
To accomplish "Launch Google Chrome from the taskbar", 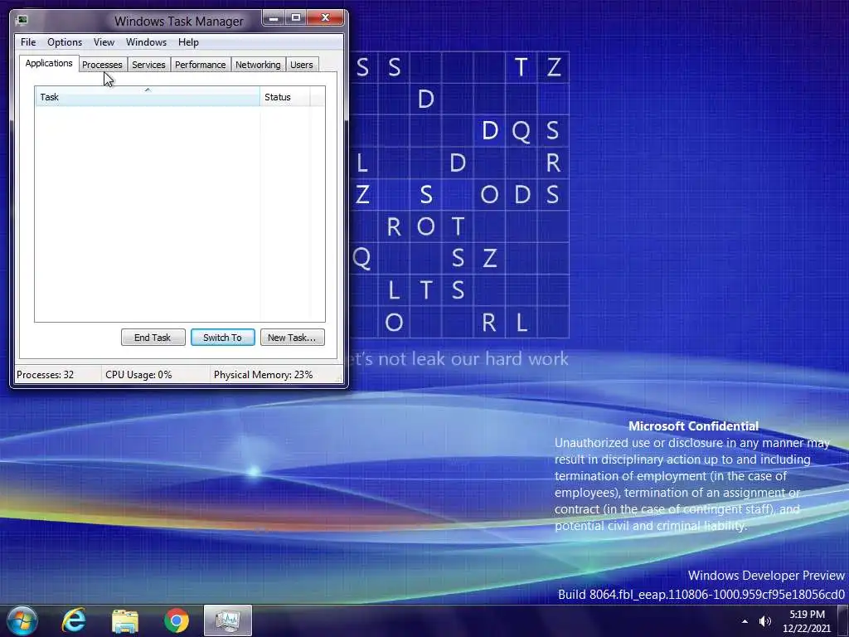I will [177, 620].
